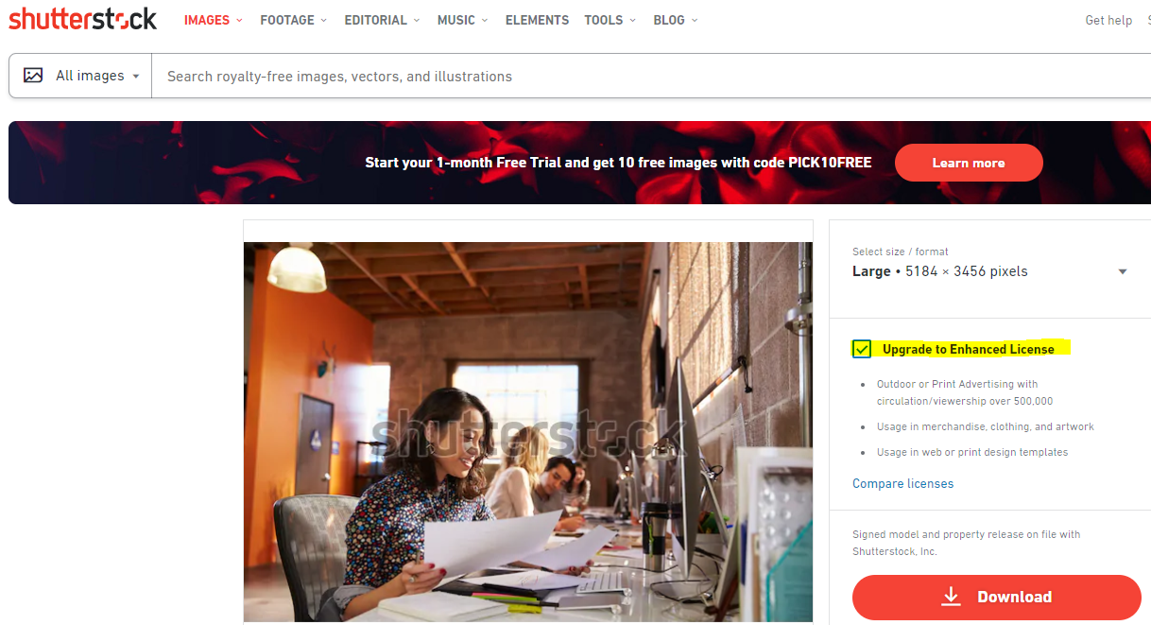
Task: Click the red Download button
Action: pos(997,597)
